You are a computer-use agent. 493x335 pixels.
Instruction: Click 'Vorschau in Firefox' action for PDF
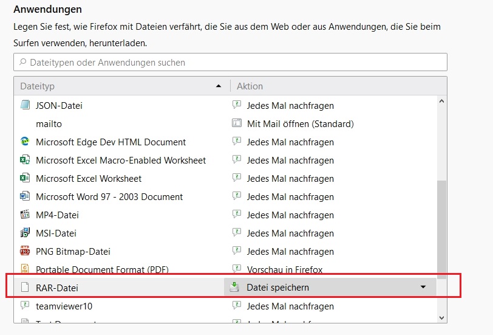284,269
